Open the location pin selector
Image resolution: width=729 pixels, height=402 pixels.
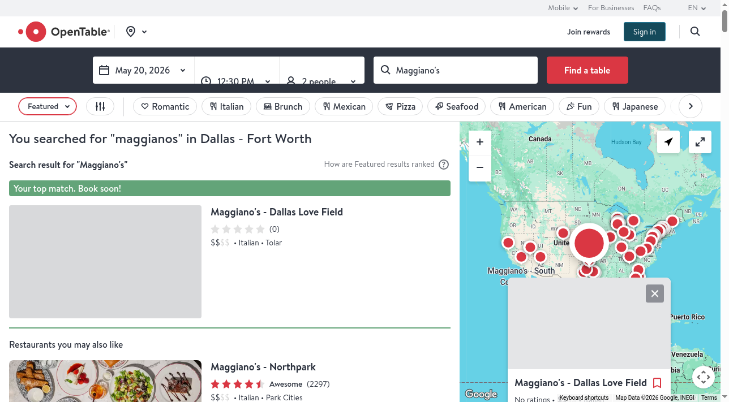tap(136, 32)
